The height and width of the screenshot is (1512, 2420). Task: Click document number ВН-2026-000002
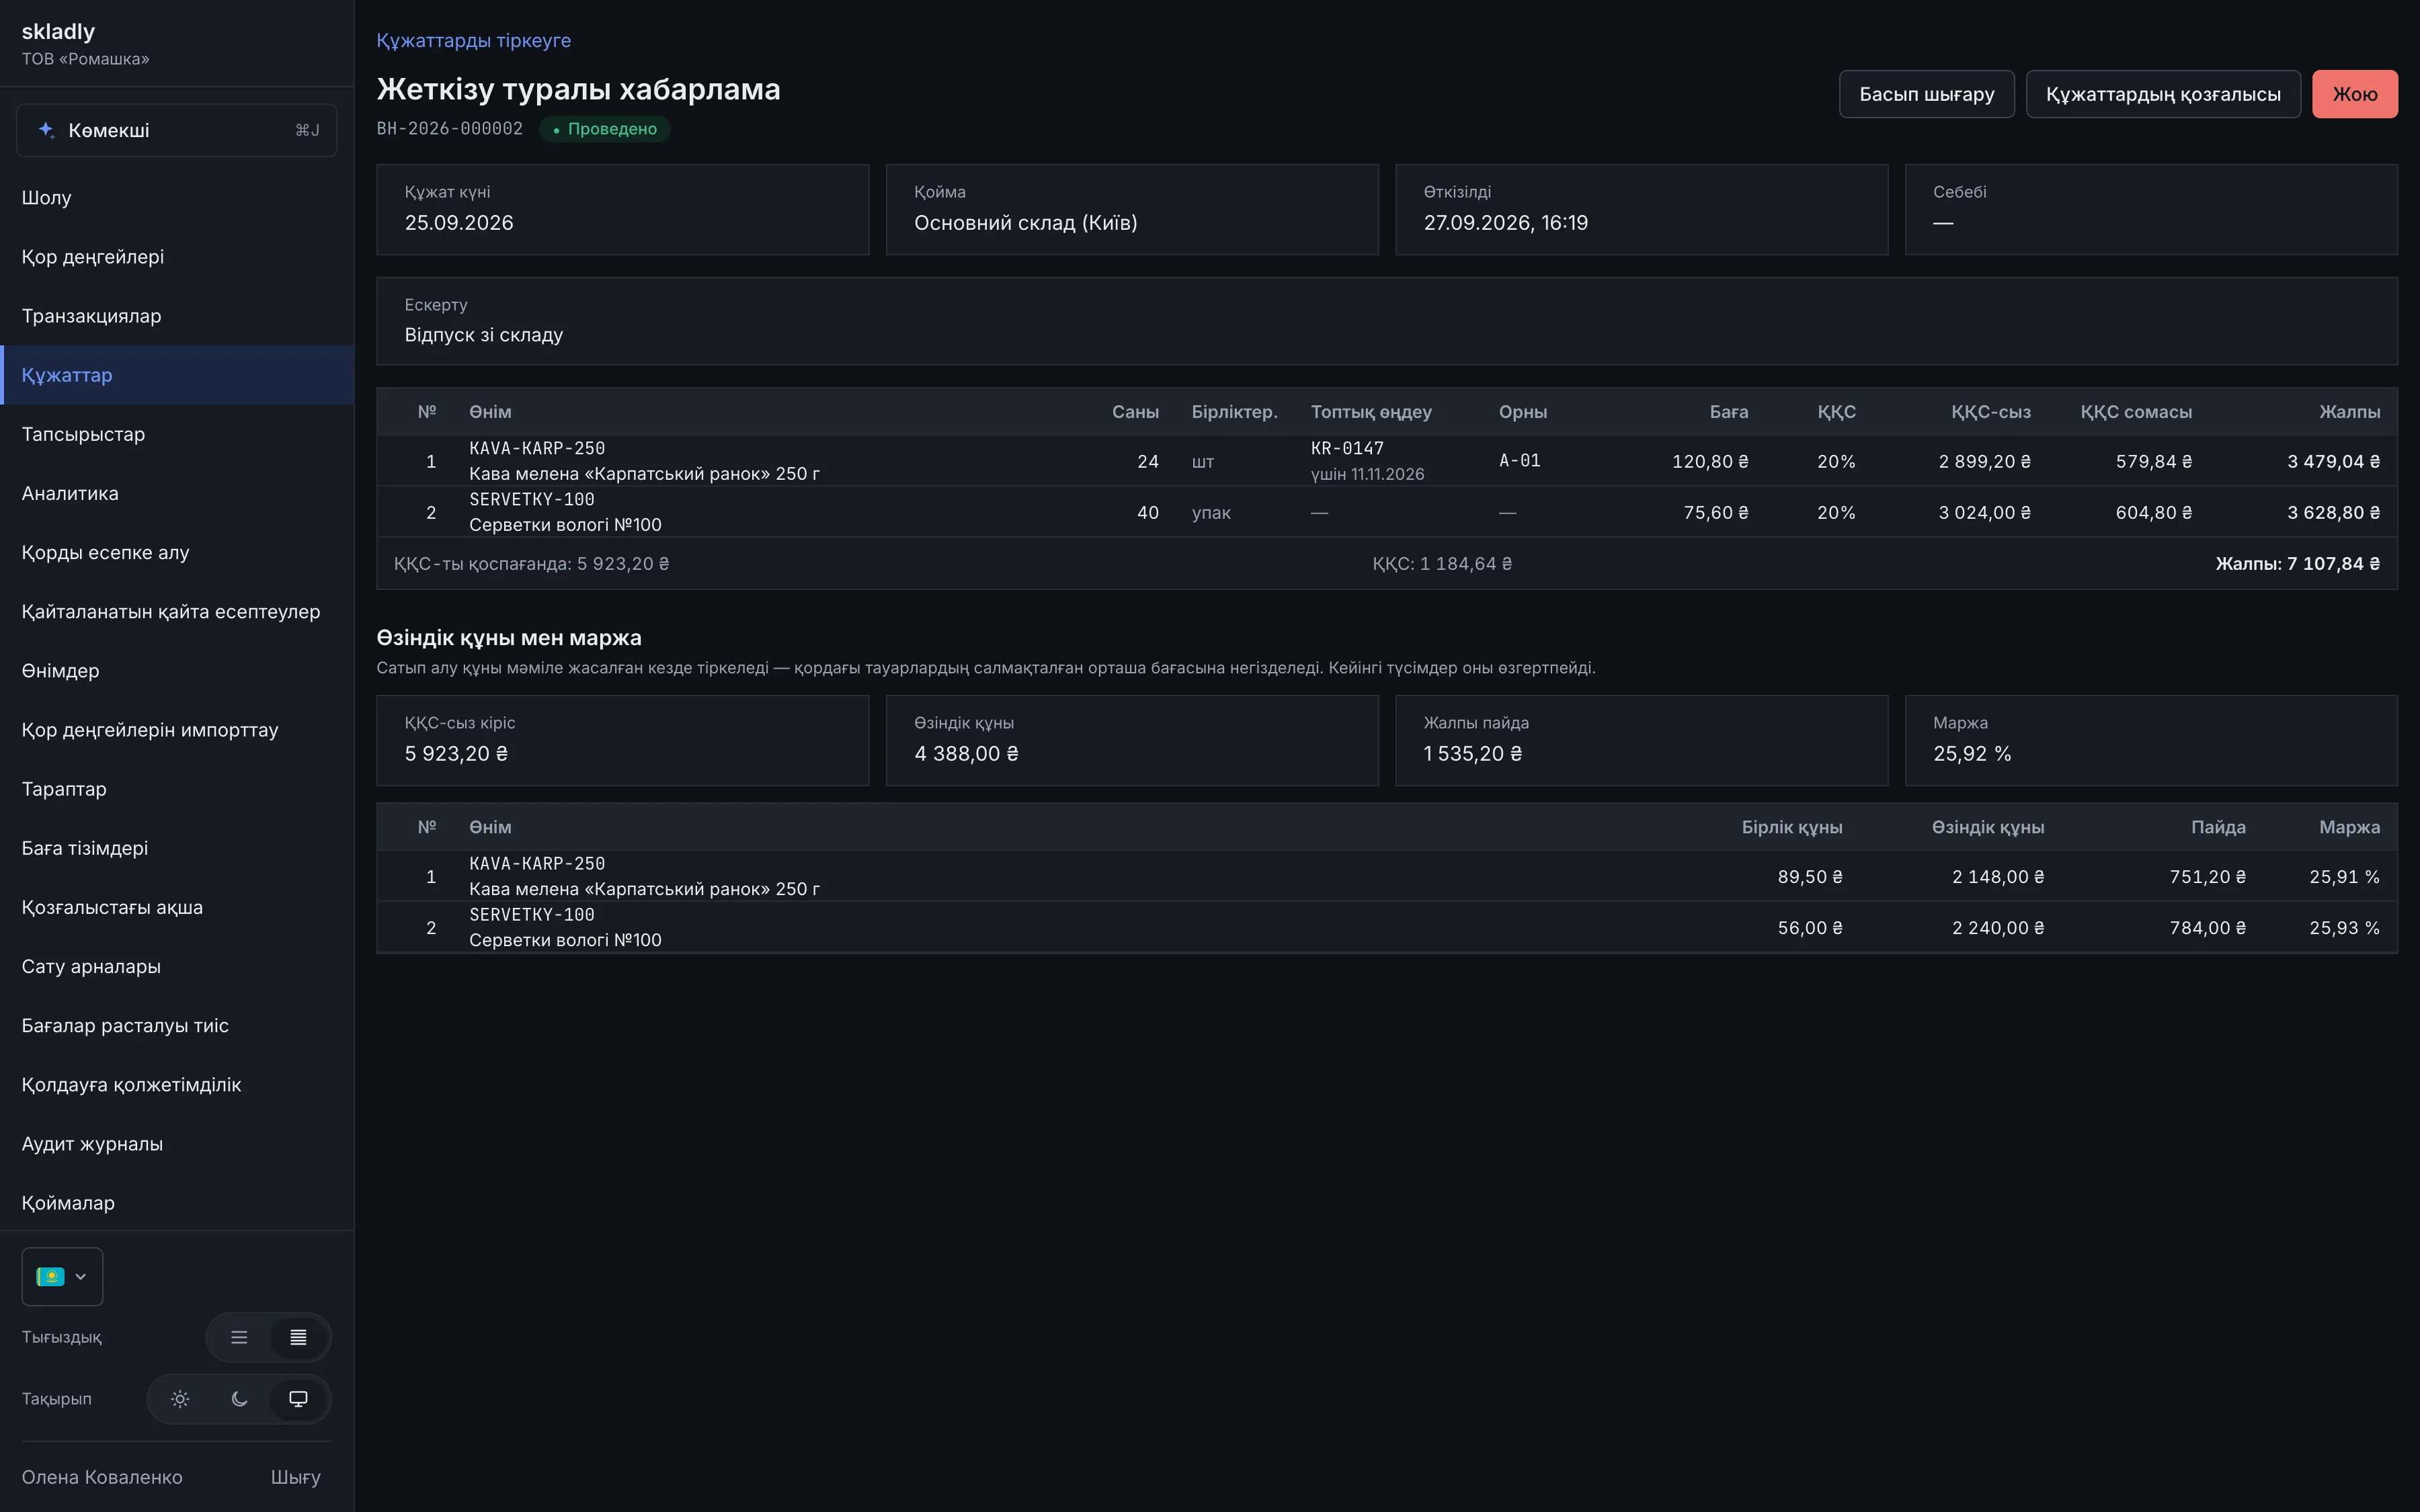tap(449, 128)
